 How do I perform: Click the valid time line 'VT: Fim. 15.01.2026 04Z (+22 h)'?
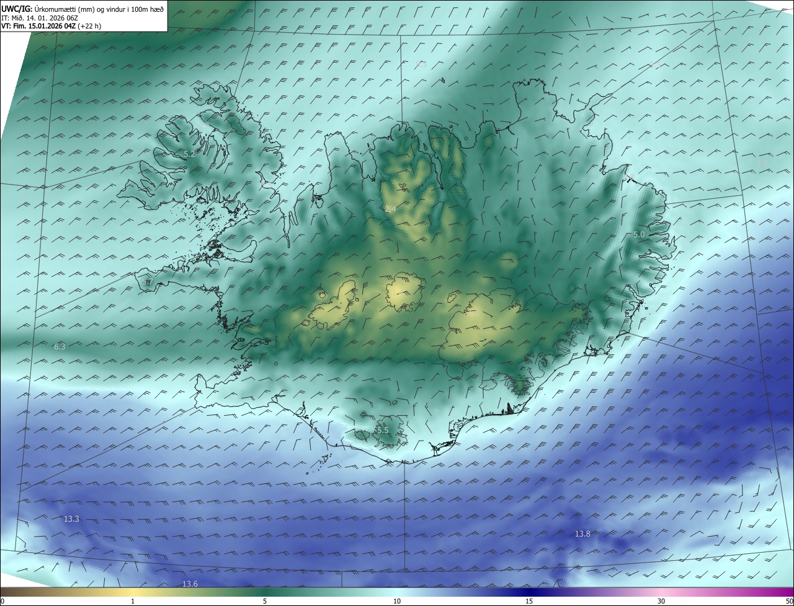[51, 27]
